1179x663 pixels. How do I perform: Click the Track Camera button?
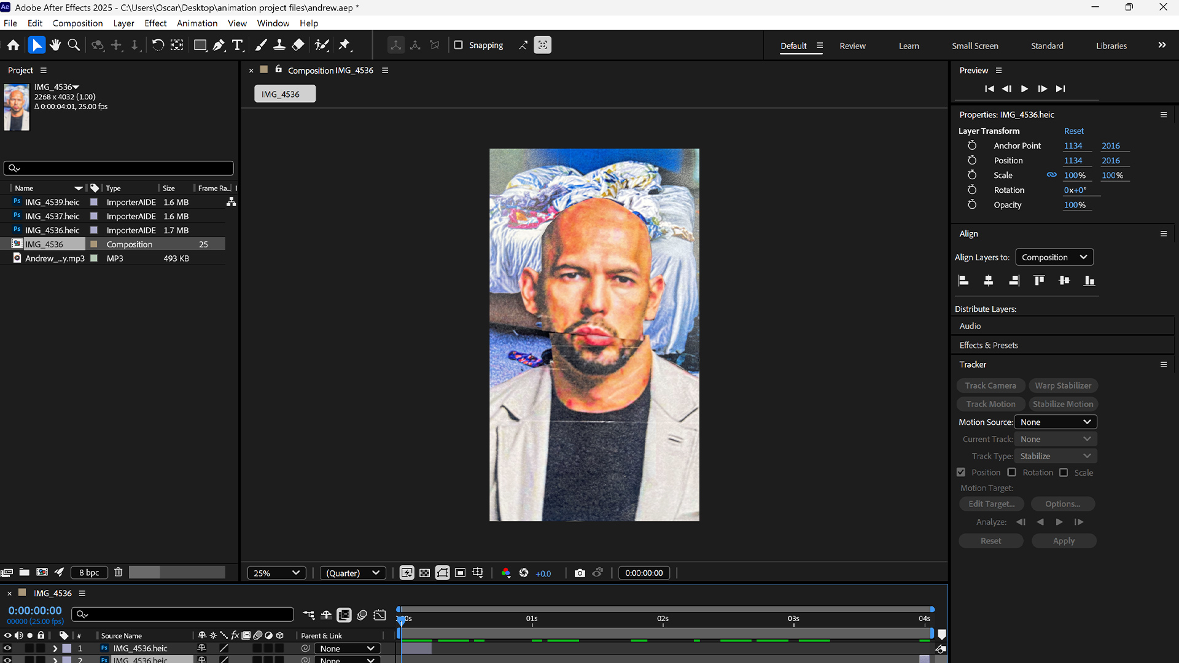tap(990, 386)
